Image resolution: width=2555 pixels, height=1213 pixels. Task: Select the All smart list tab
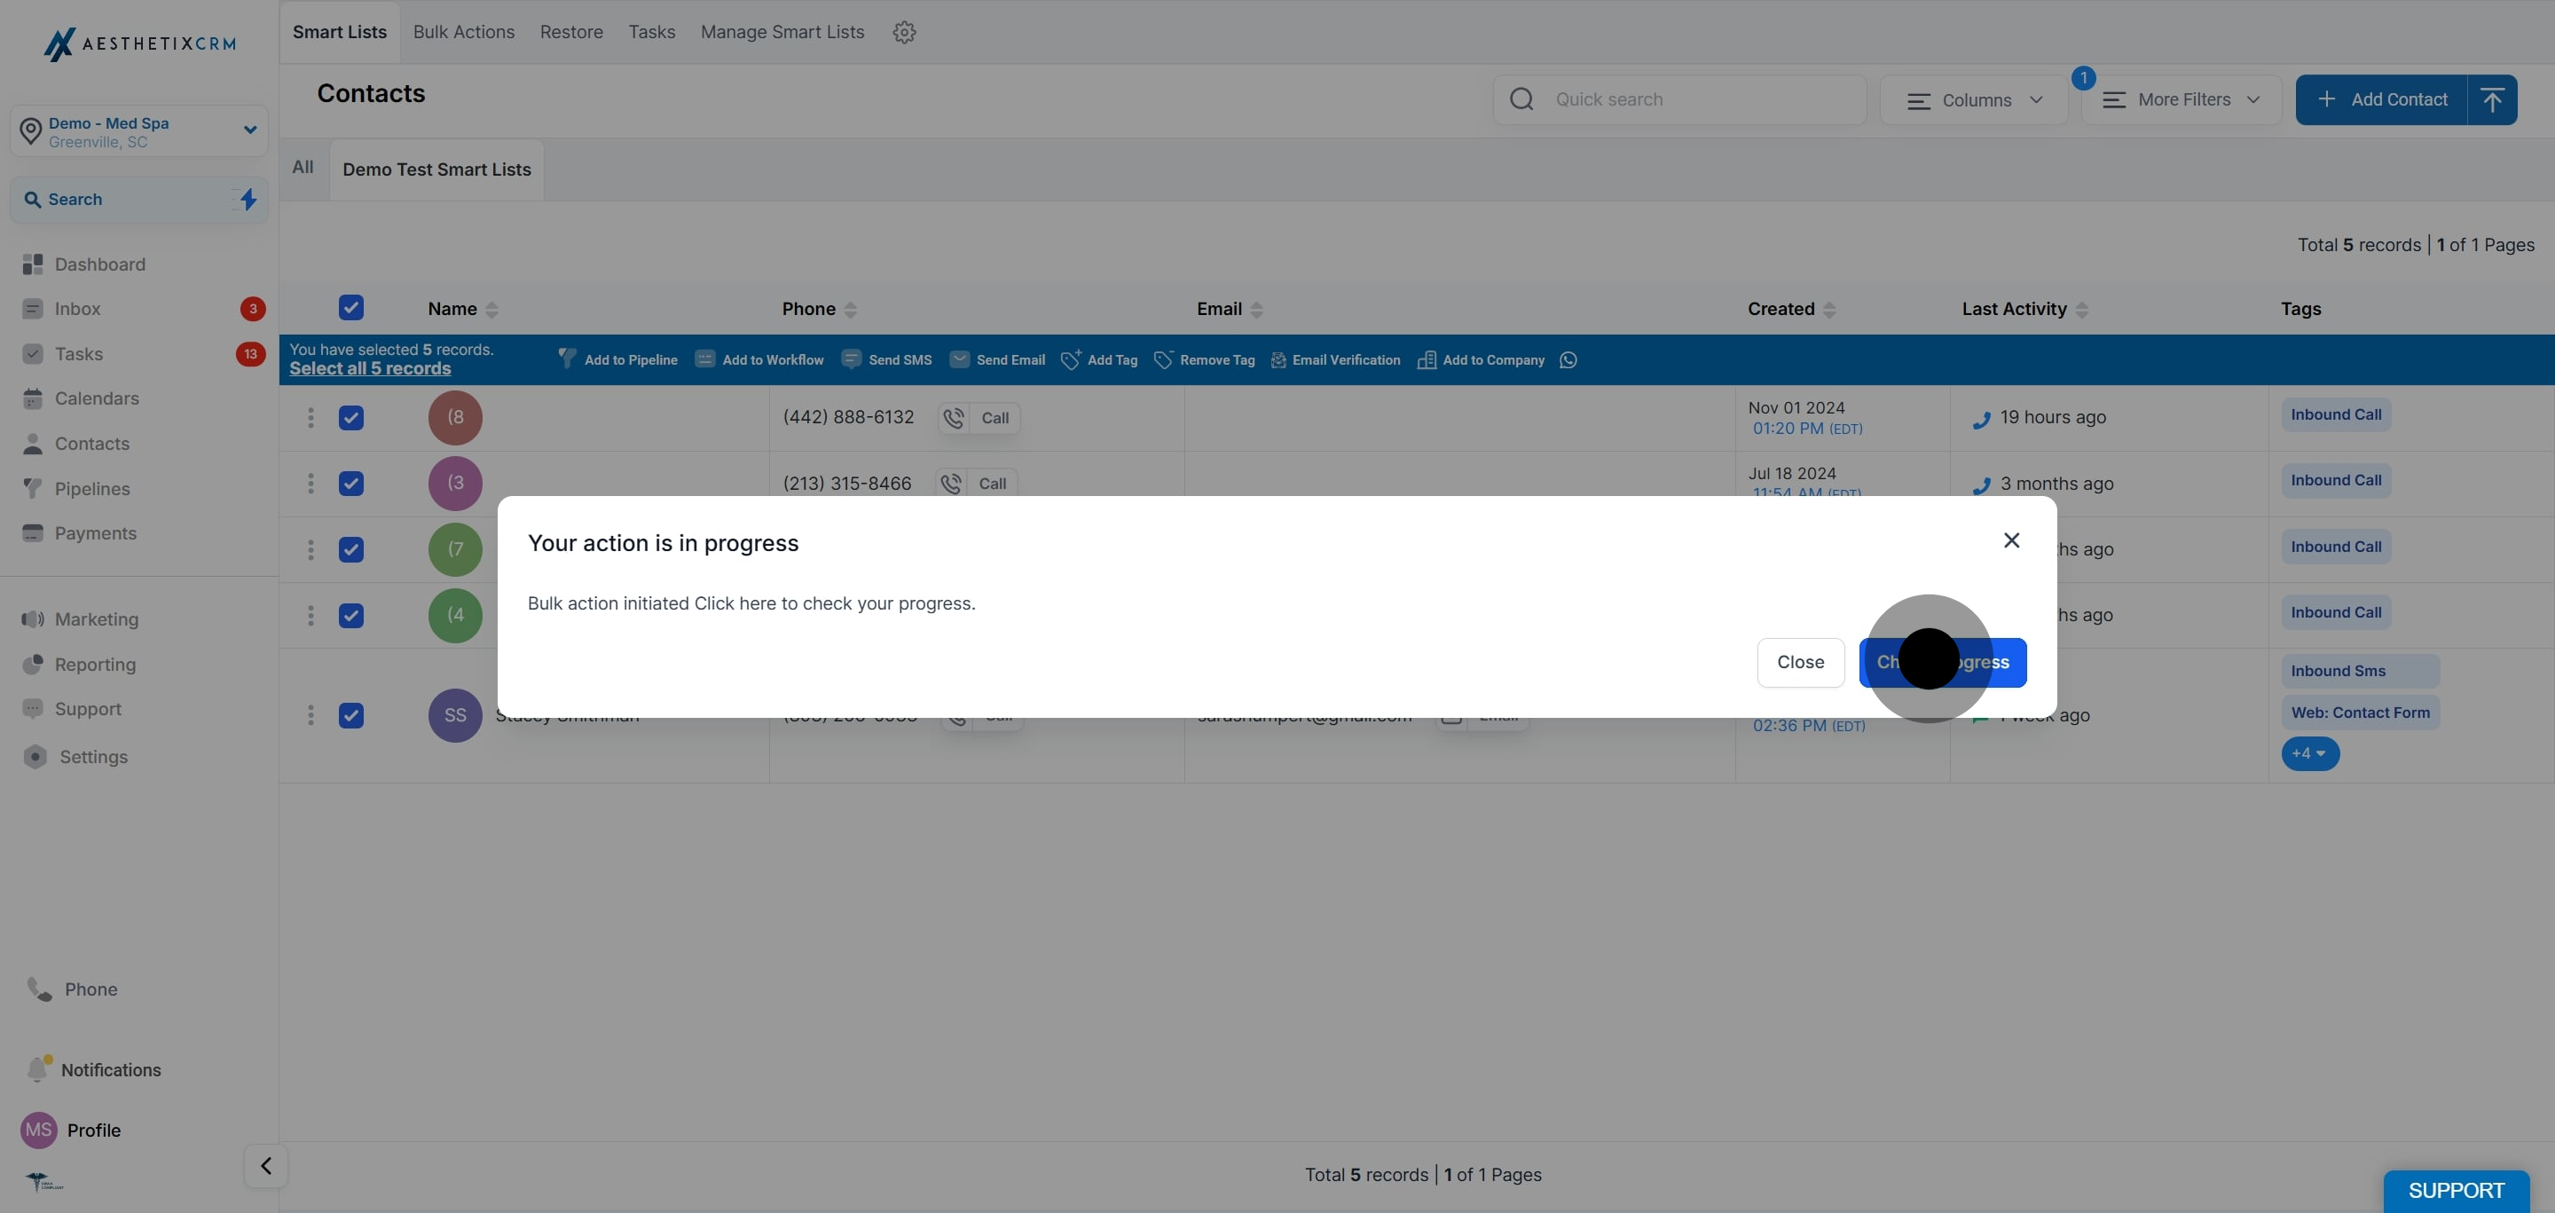[303, 168]
